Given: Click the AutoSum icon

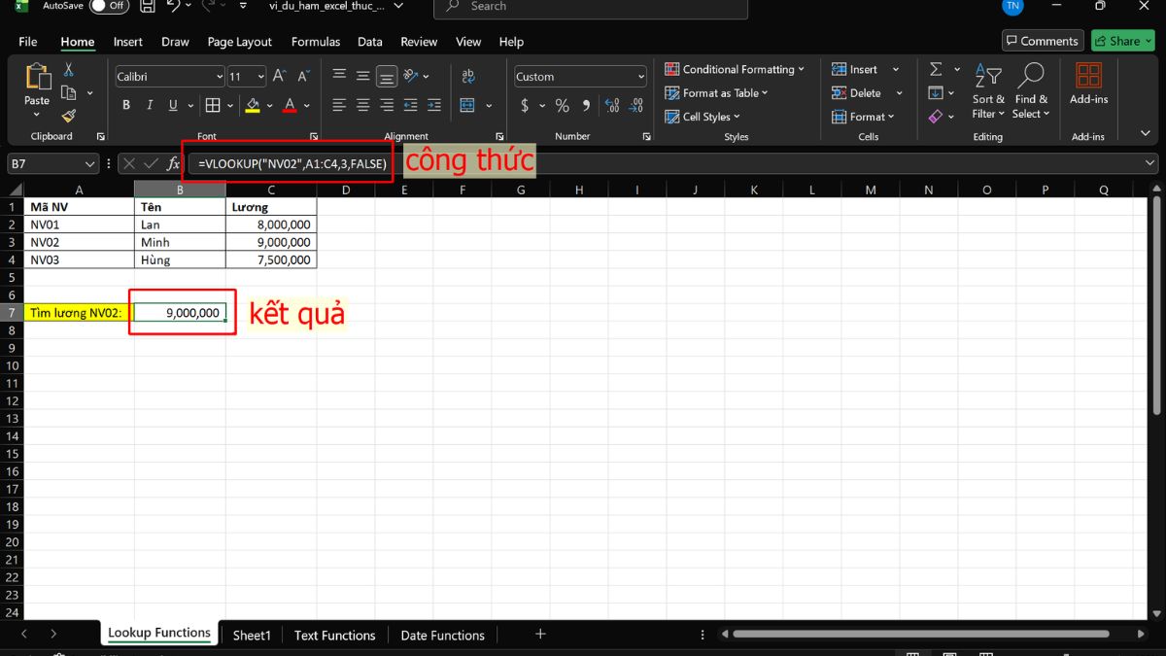Looking at the screenshot, I should click(936, 68).
